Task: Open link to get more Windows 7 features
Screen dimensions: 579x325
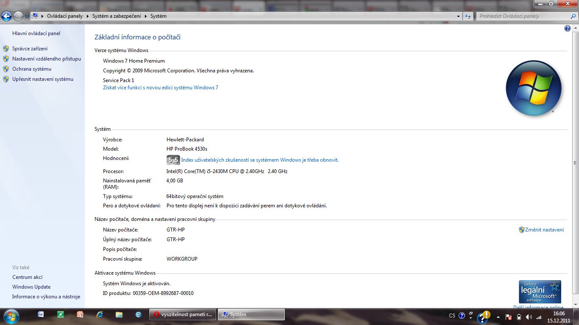Action: pos(161,88)
